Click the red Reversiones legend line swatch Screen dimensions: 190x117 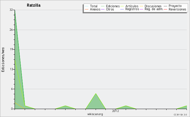(x=165, y=9)
